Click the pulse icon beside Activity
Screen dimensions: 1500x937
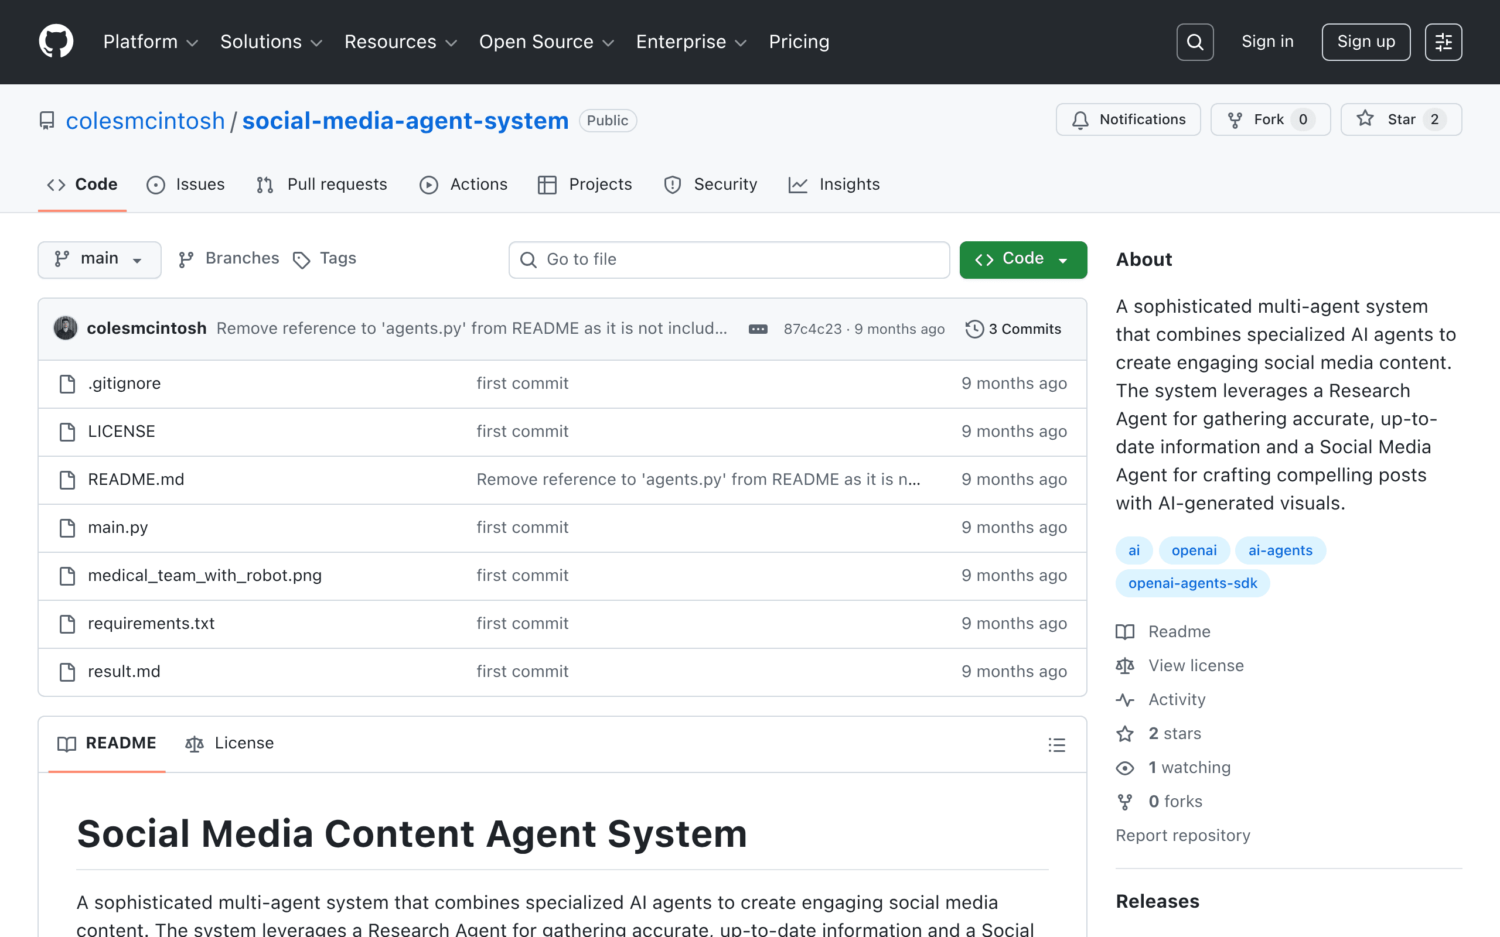(x=1125, y=700)
